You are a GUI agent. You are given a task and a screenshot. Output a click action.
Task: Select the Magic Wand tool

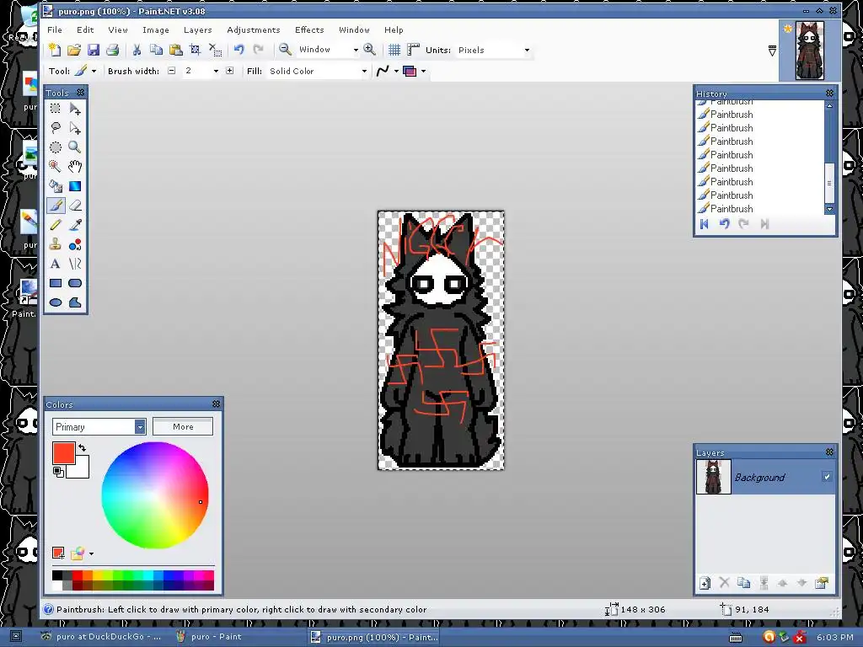56,166
